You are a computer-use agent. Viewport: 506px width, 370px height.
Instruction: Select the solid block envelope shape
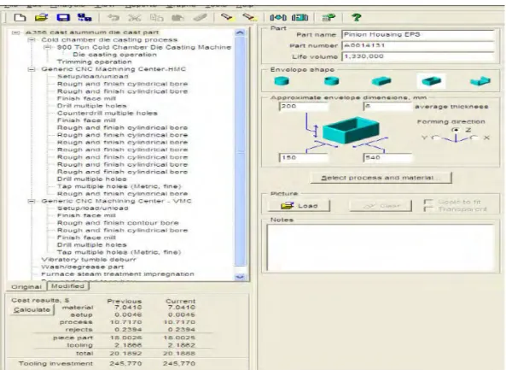381,81
